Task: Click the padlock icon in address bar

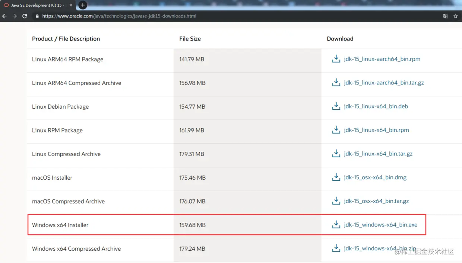Action: point(37,16)
